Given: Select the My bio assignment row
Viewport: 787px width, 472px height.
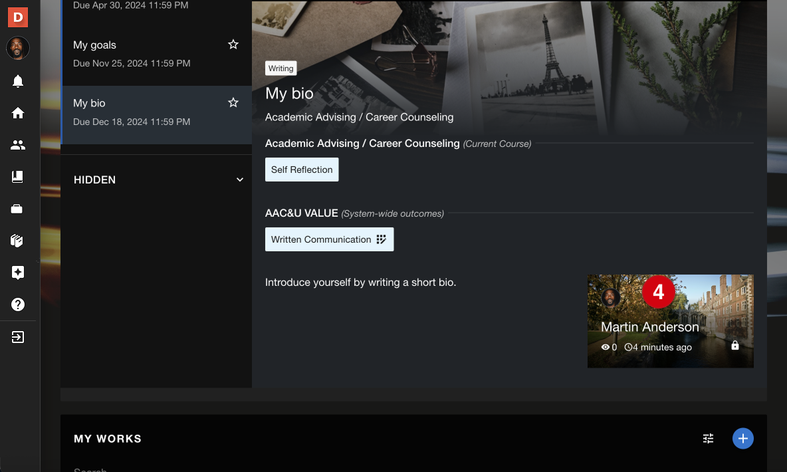Looking at the screenshot, I should pyautogui.click(x=157, y=115).
